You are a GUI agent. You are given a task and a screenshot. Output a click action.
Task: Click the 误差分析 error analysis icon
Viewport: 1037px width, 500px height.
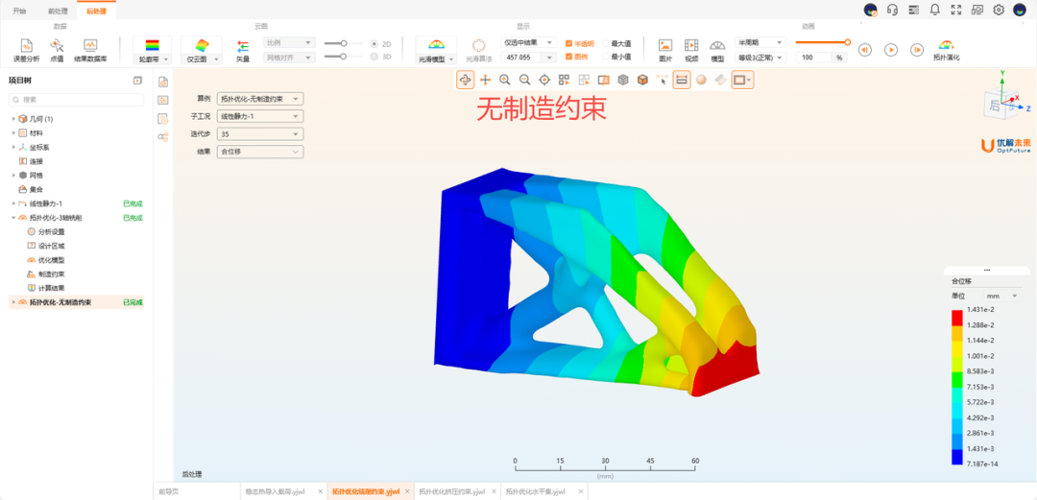[28, 49]
